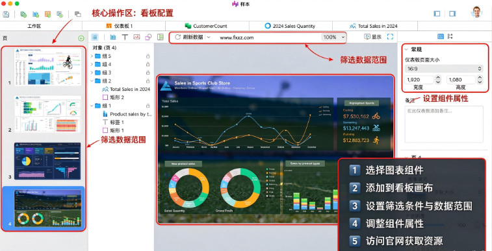Open the 16:9 page size dropdown
Image resolution: width=492 pixels, height=251 pixels.
(443, 69)
